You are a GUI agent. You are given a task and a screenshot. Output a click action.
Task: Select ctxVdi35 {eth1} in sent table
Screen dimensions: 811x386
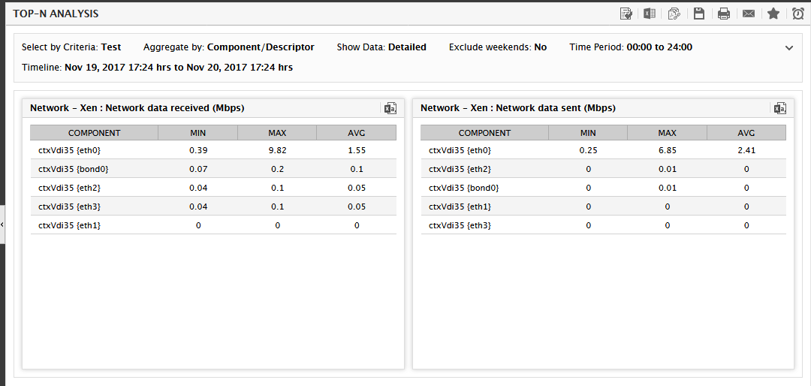tap(460, 207)
